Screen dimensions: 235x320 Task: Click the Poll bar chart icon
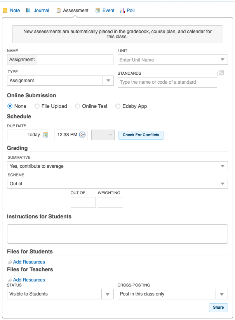tap(122, 11)
